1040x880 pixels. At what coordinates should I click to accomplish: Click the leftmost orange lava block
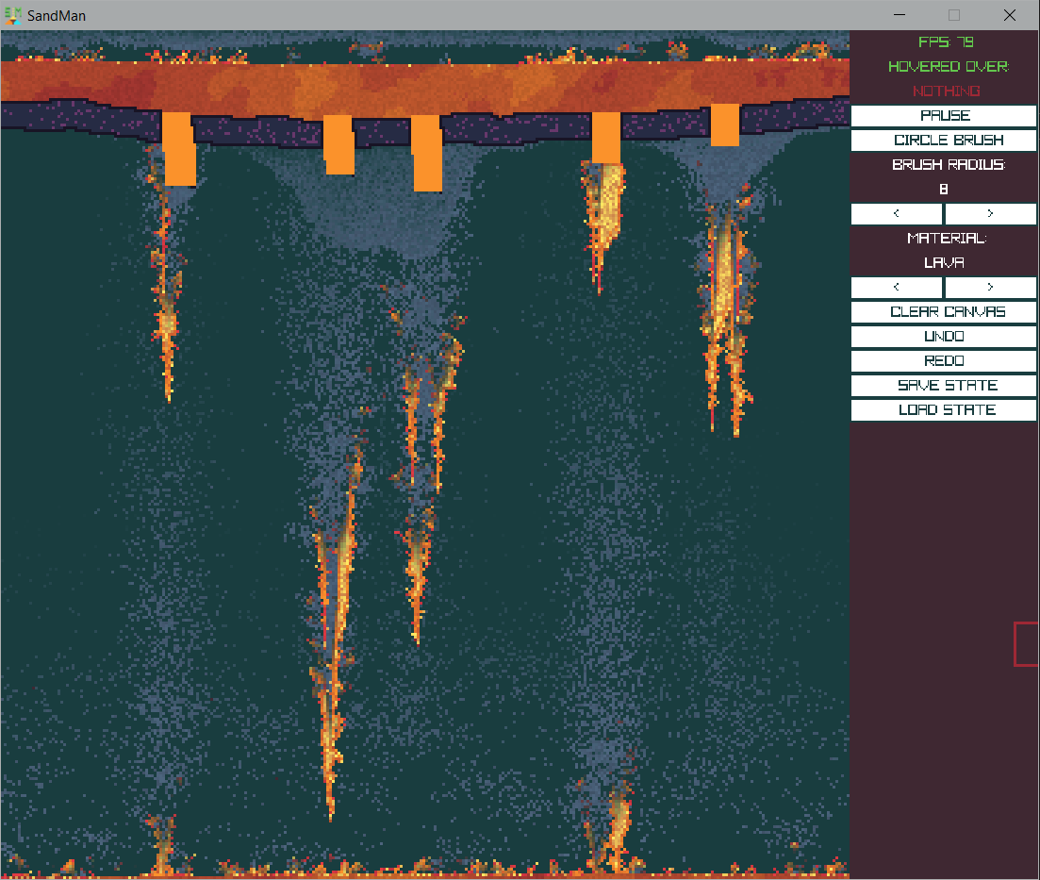[179, 149]
